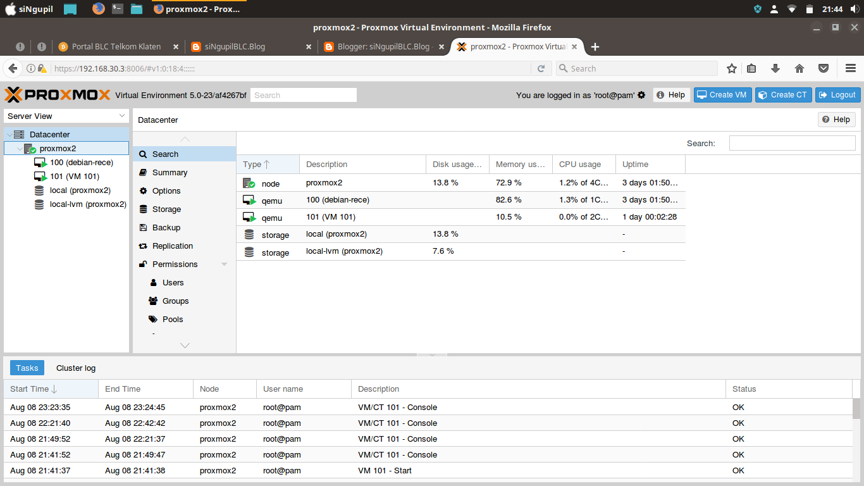Image resolution: width=864 pixels, height=486 pixels.
Task: Open the volume tray icon
Action: pyautogui.click(x=855, y=9)
